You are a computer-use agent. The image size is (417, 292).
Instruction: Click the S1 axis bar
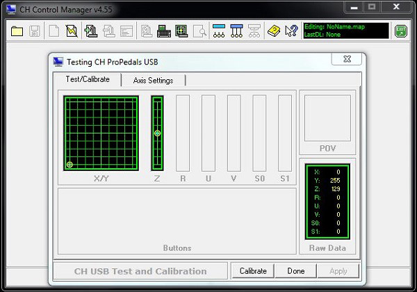tap(285, 133)
